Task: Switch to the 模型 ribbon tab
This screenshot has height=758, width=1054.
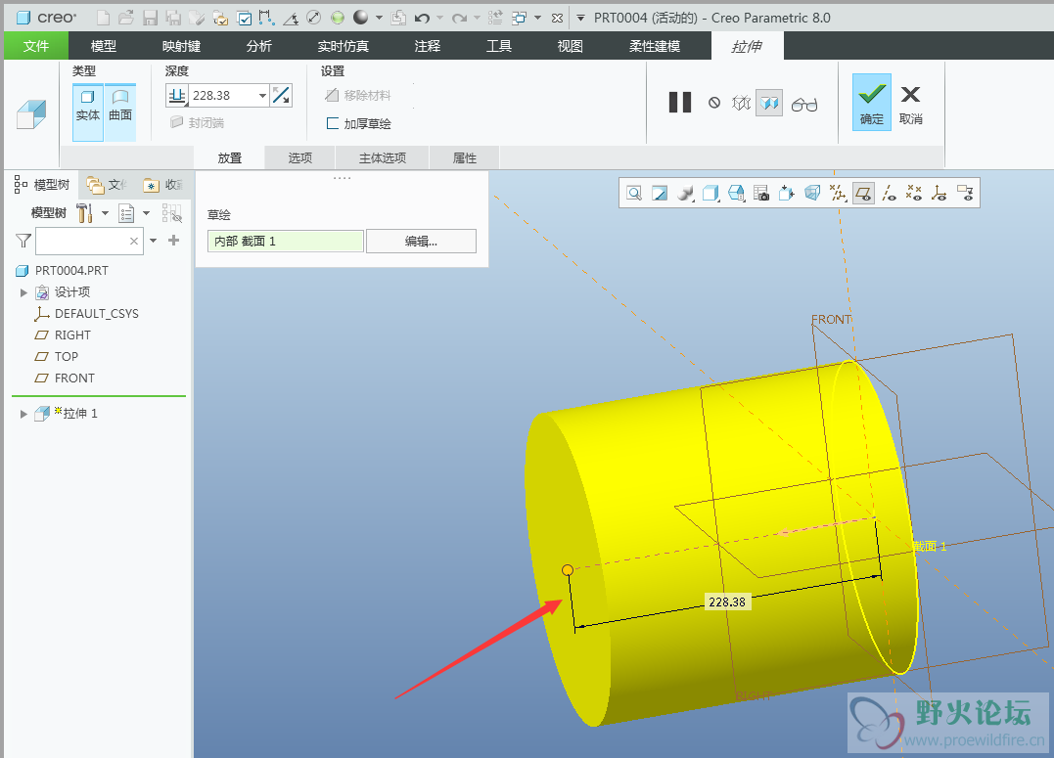Action: pos(104,46)
